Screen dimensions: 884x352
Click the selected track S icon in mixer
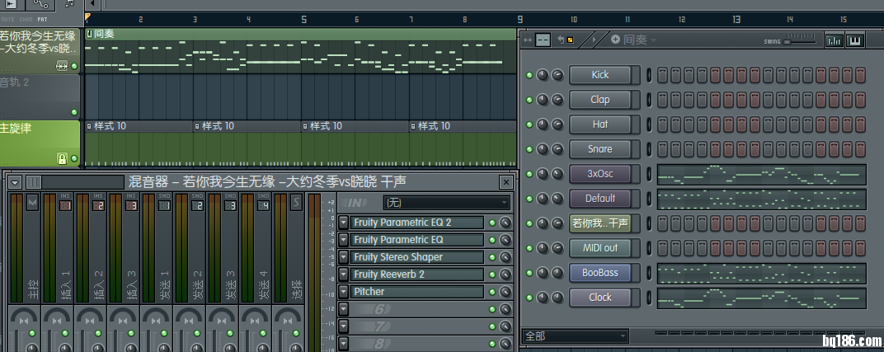point(296,203)
